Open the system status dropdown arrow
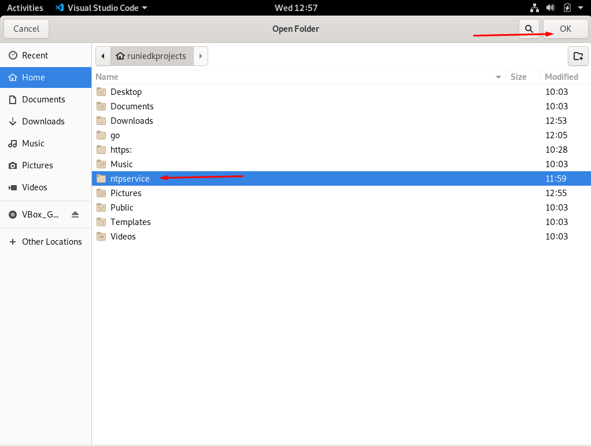This screenshot has width=591, height=446. 581,8
